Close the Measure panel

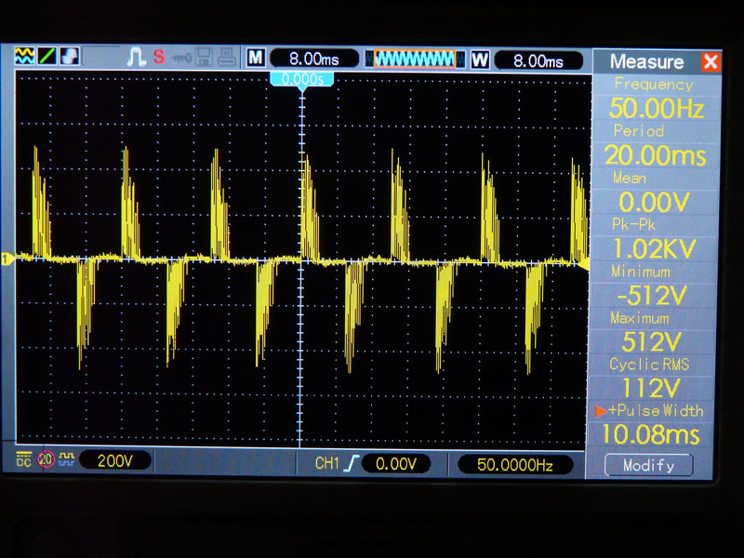coord(711,62)
